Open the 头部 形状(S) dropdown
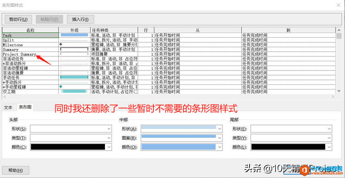 coord(71,129)
